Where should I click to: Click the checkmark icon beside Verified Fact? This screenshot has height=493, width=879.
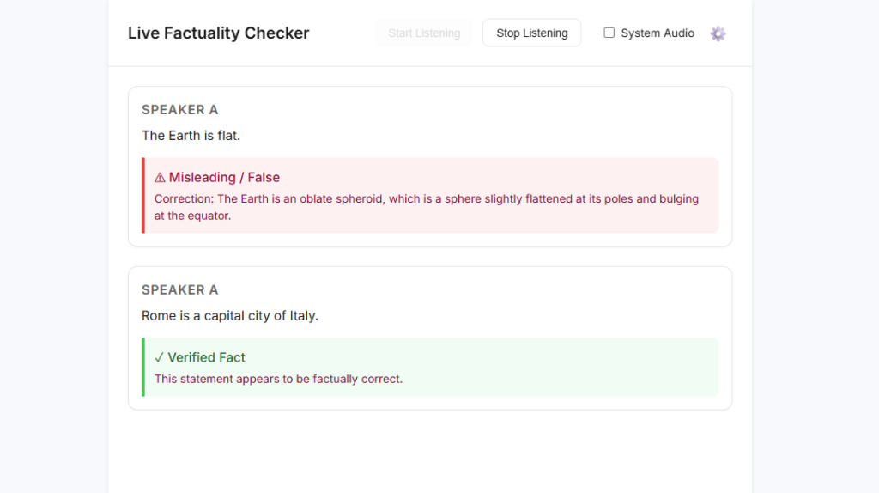click(x=160, y=357)
